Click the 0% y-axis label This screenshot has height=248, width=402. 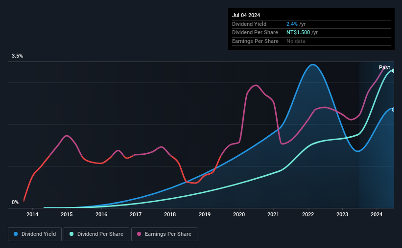coord(15,202)
